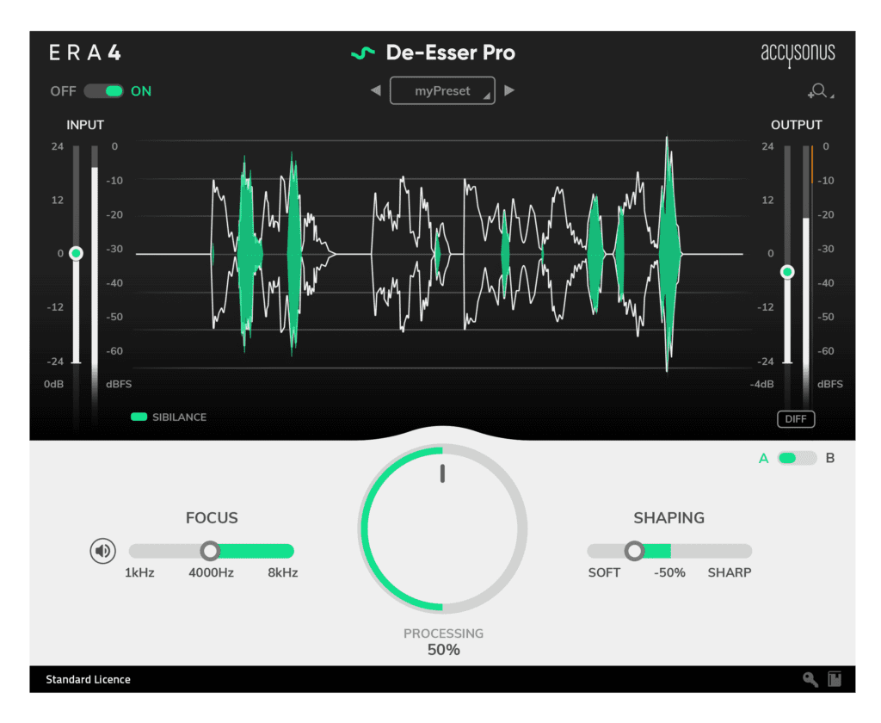Click the Processing 50% value
This screenshot has width=881, height=723.
[444, 650]
